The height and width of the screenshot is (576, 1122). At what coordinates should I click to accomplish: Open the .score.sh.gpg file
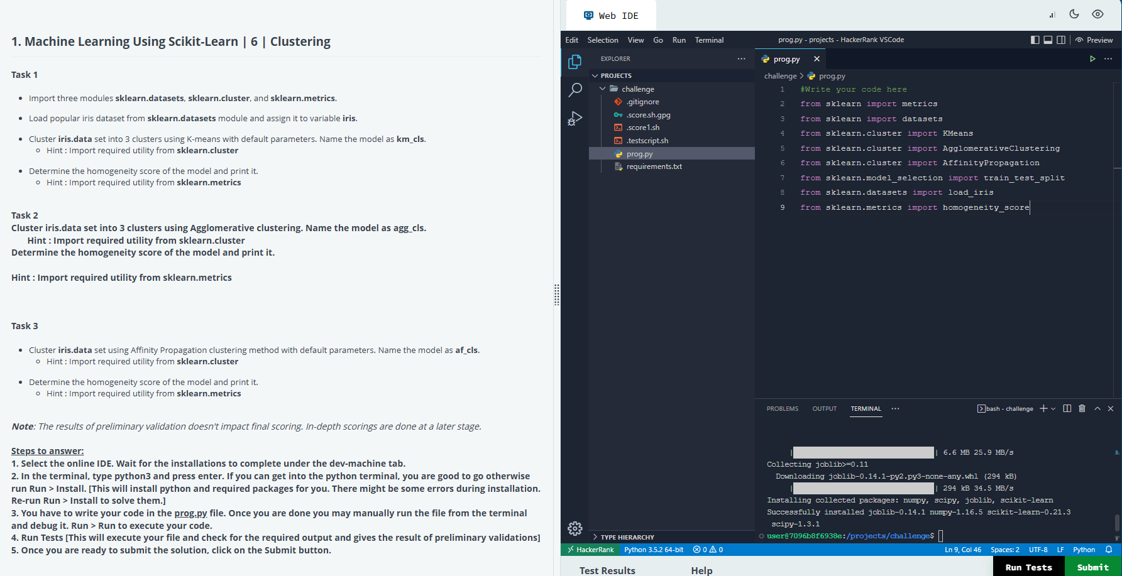pyautogui.click(x=671, y=115)
